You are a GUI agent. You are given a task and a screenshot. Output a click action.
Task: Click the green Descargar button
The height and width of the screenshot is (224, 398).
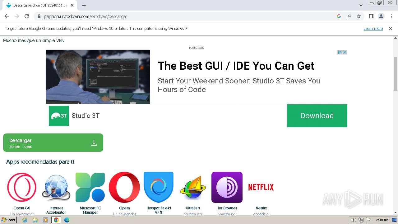[53, 143]
